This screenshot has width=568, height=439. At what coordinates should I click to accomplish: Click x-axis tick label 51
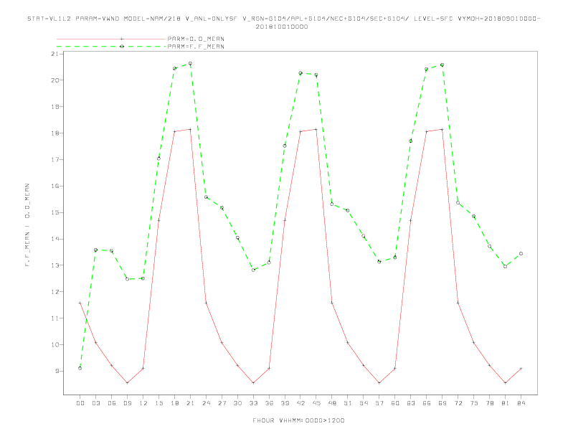click(x=348, y=403)
